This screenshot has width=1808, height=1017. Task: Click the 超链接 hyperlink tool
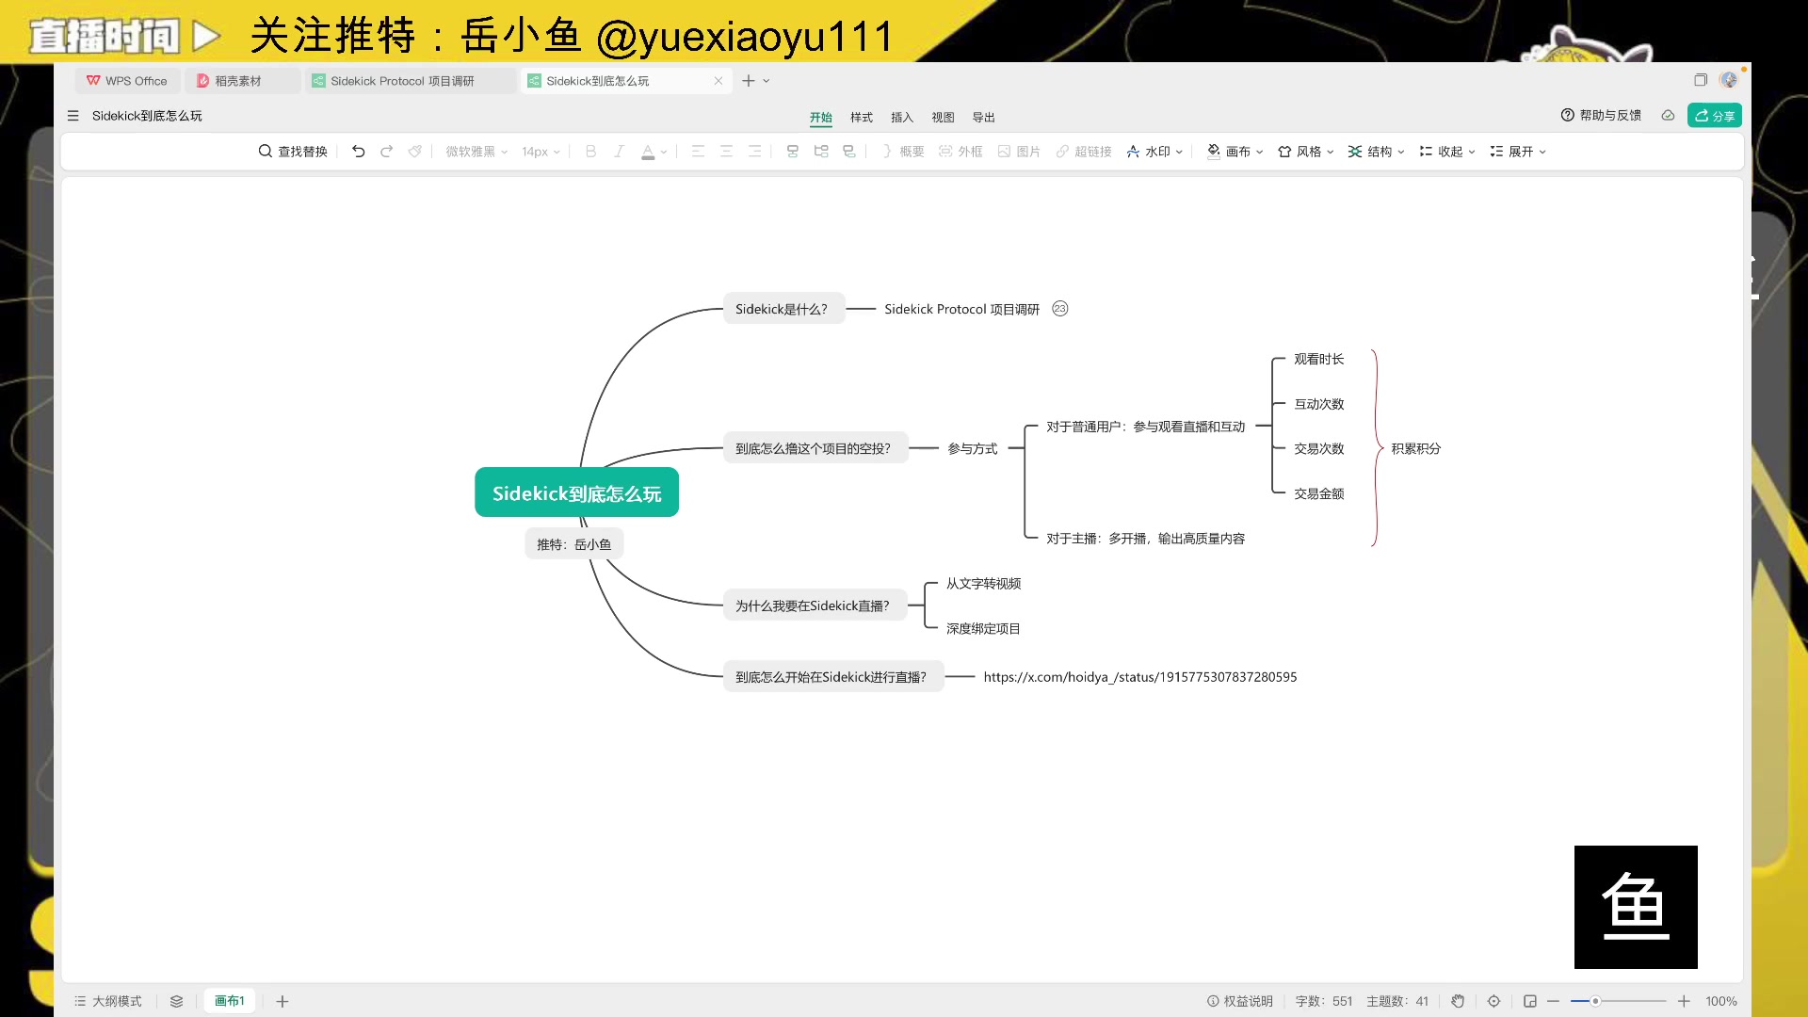click(x=1084, y=152)
